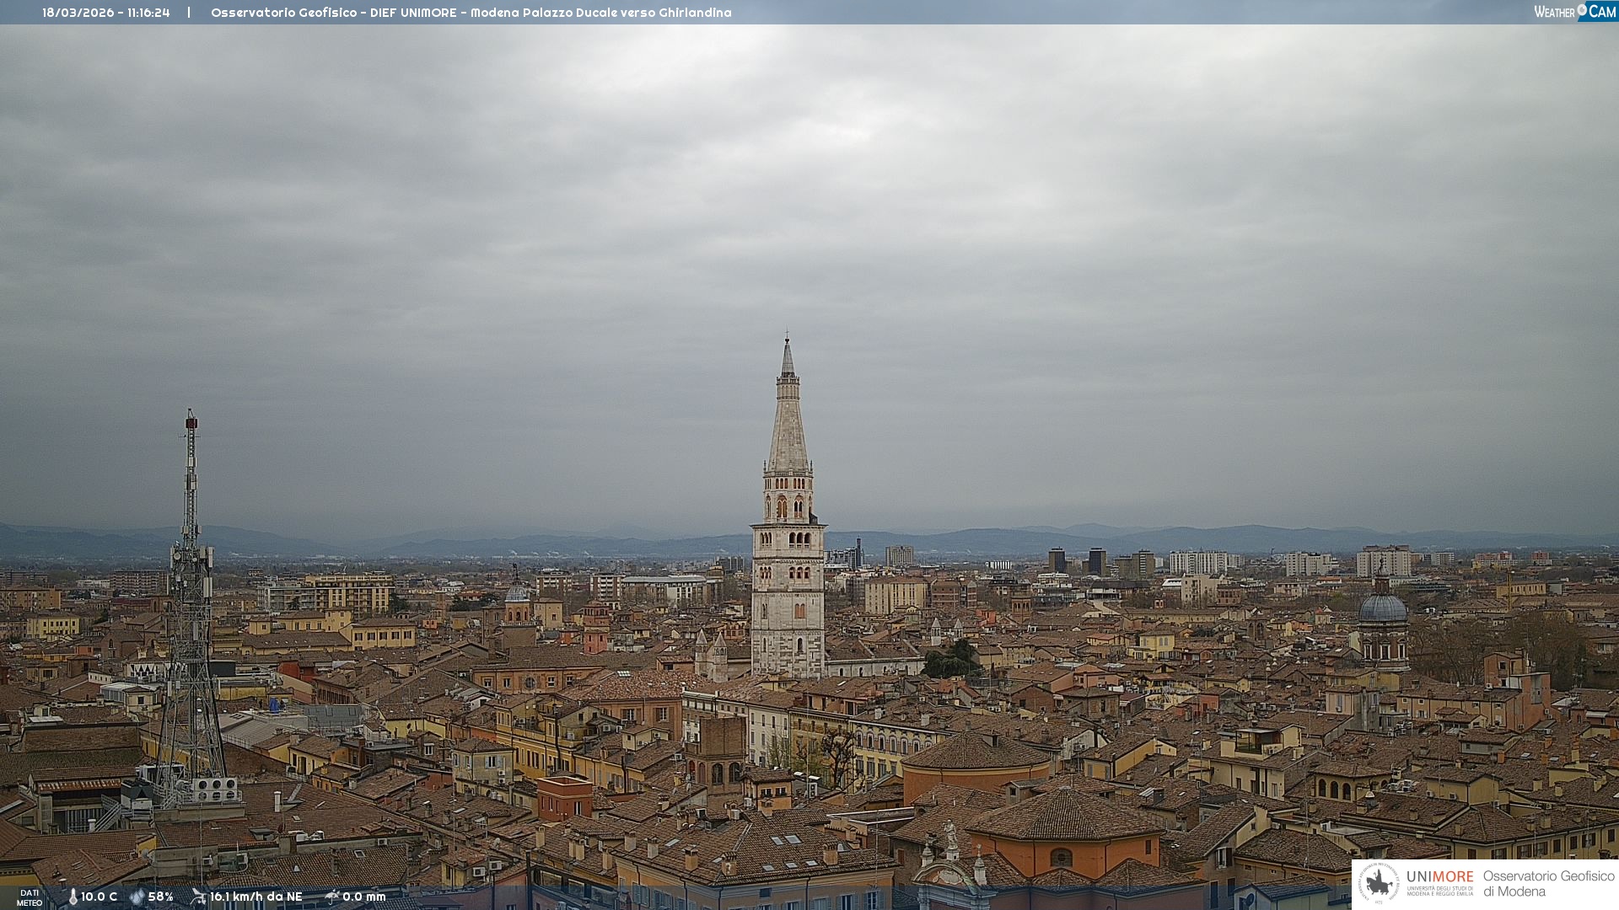Click the camera lens in WeatherCam logo
The image size is (1619, 910).
tap(1582, 9)
